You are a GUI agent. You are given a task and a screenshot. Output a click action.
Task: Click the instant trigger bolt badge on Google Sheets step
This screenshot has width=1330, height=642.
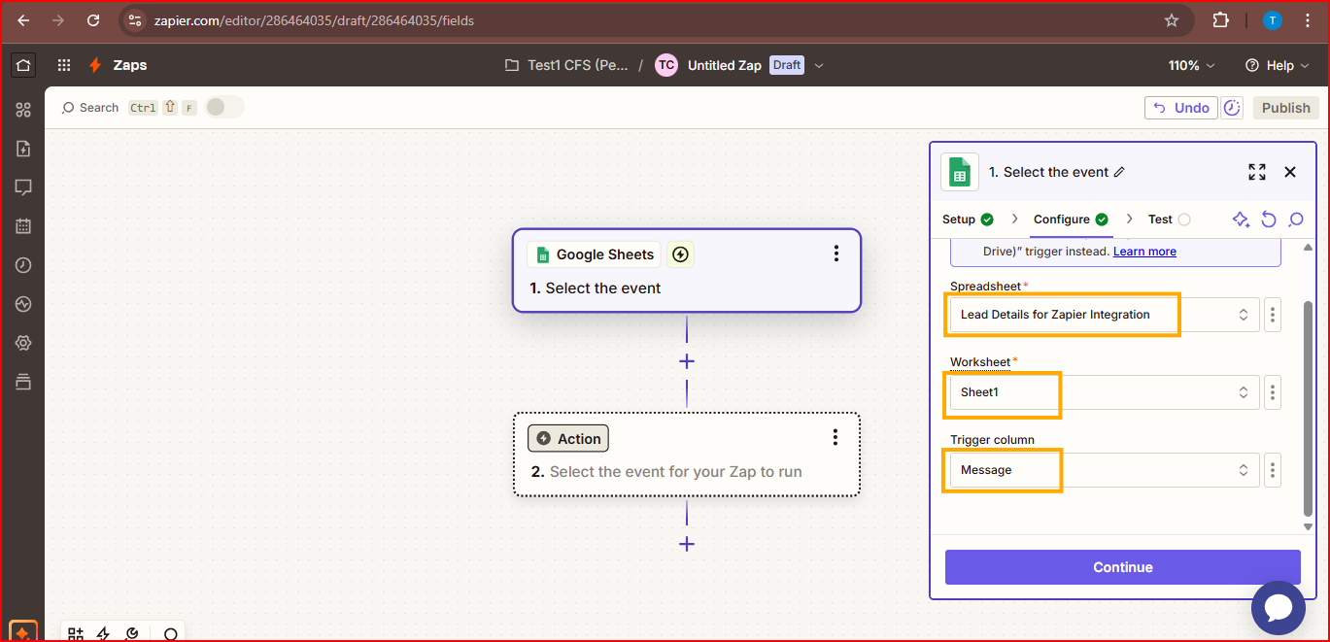coord(680,254)
